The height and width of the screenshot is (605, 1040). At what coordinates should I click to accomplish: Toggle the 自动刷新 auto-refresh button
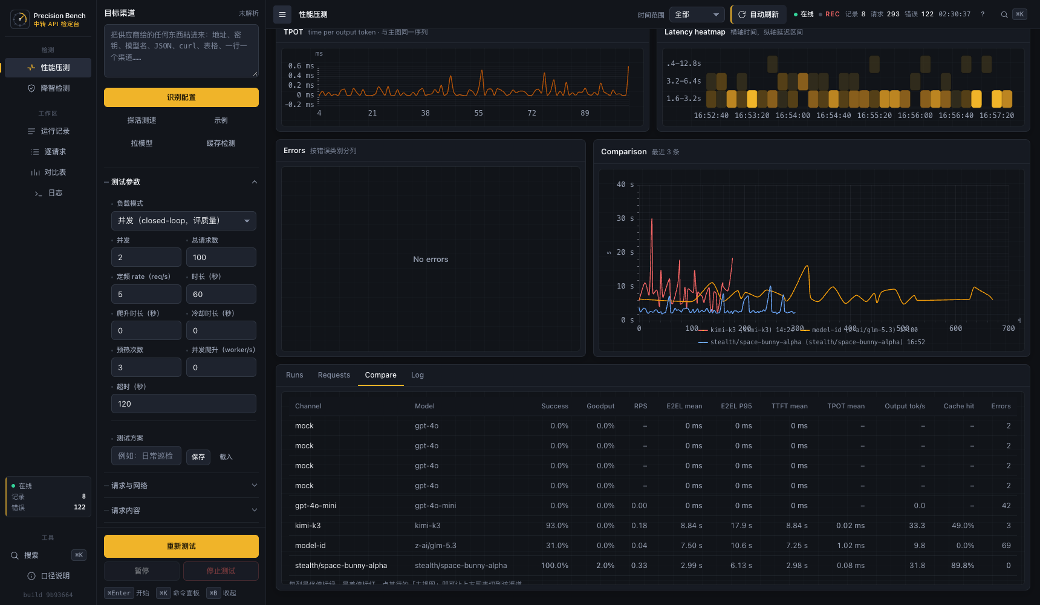(758, 15)
